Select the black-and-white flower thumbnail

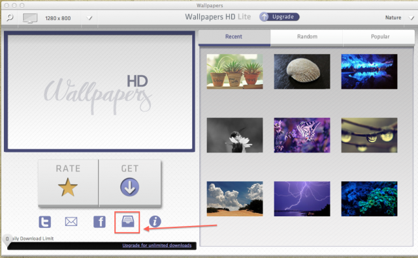point(234,135)
